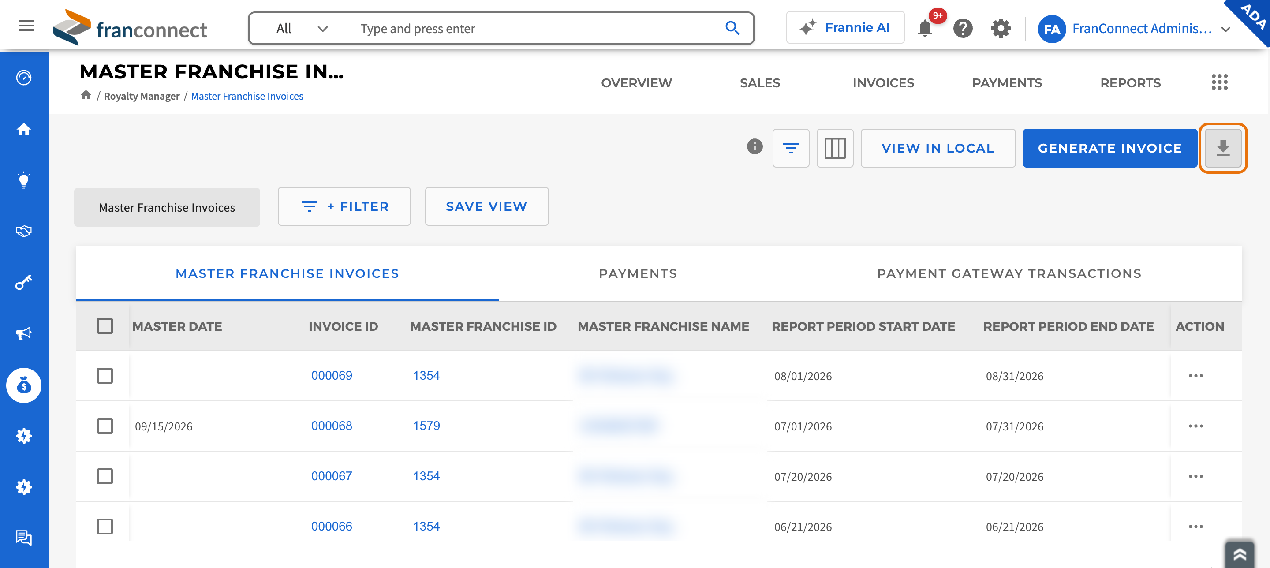Open action menu for invoice 000067

[x=1195, y=476]
